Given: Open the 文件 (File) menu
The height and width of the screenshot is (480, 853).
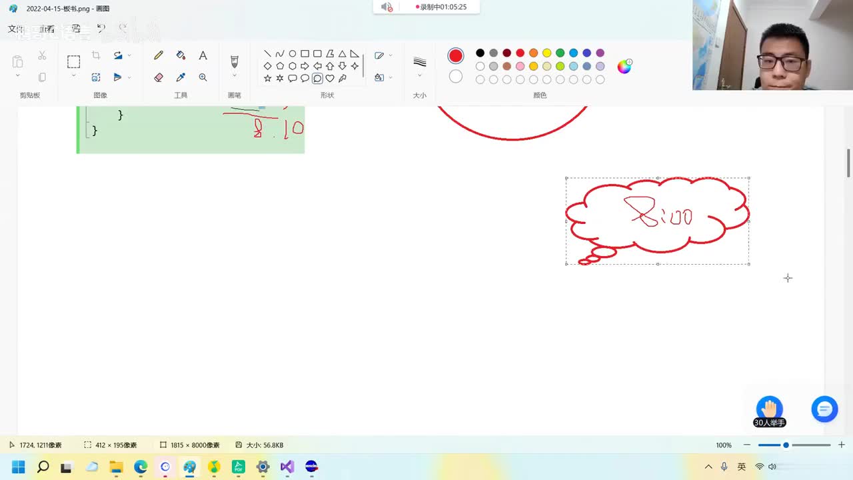Looking at the screenshot, I should click(15, 29).
